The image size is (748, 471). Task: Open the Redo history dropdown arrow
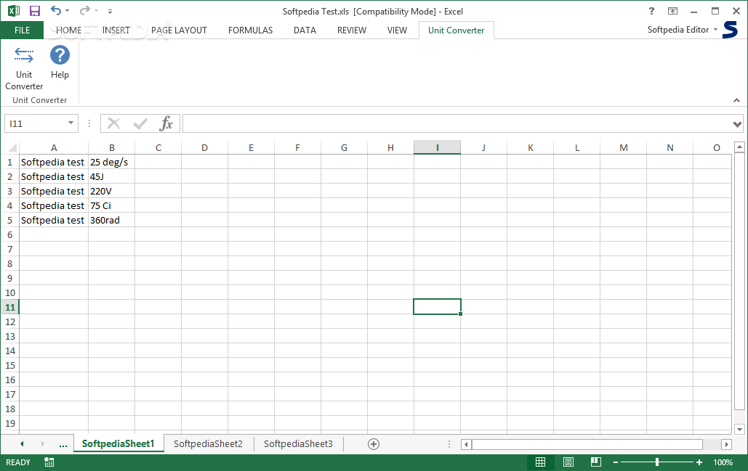[x=97, y=10]
